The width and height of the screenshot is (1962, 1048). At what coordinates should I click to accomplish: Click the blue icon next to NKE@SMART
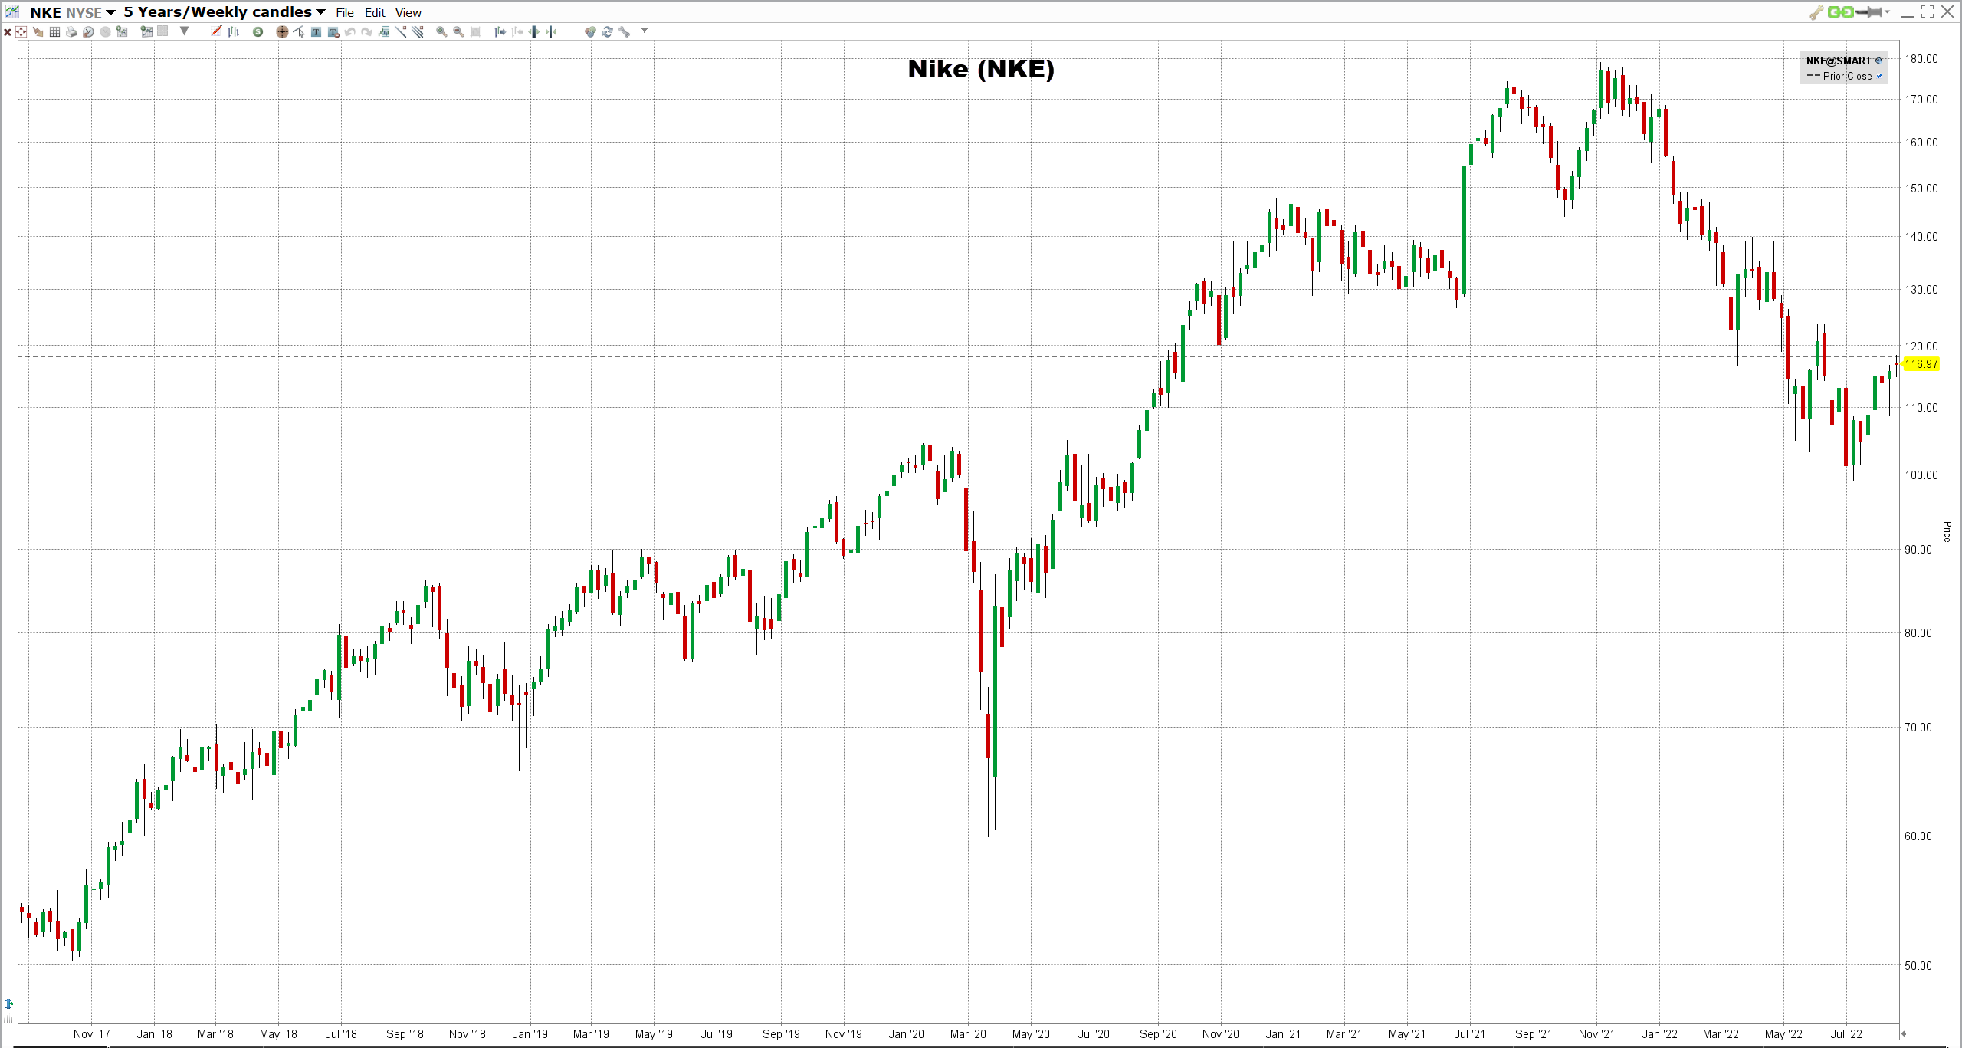click(x=1878, y=61)
